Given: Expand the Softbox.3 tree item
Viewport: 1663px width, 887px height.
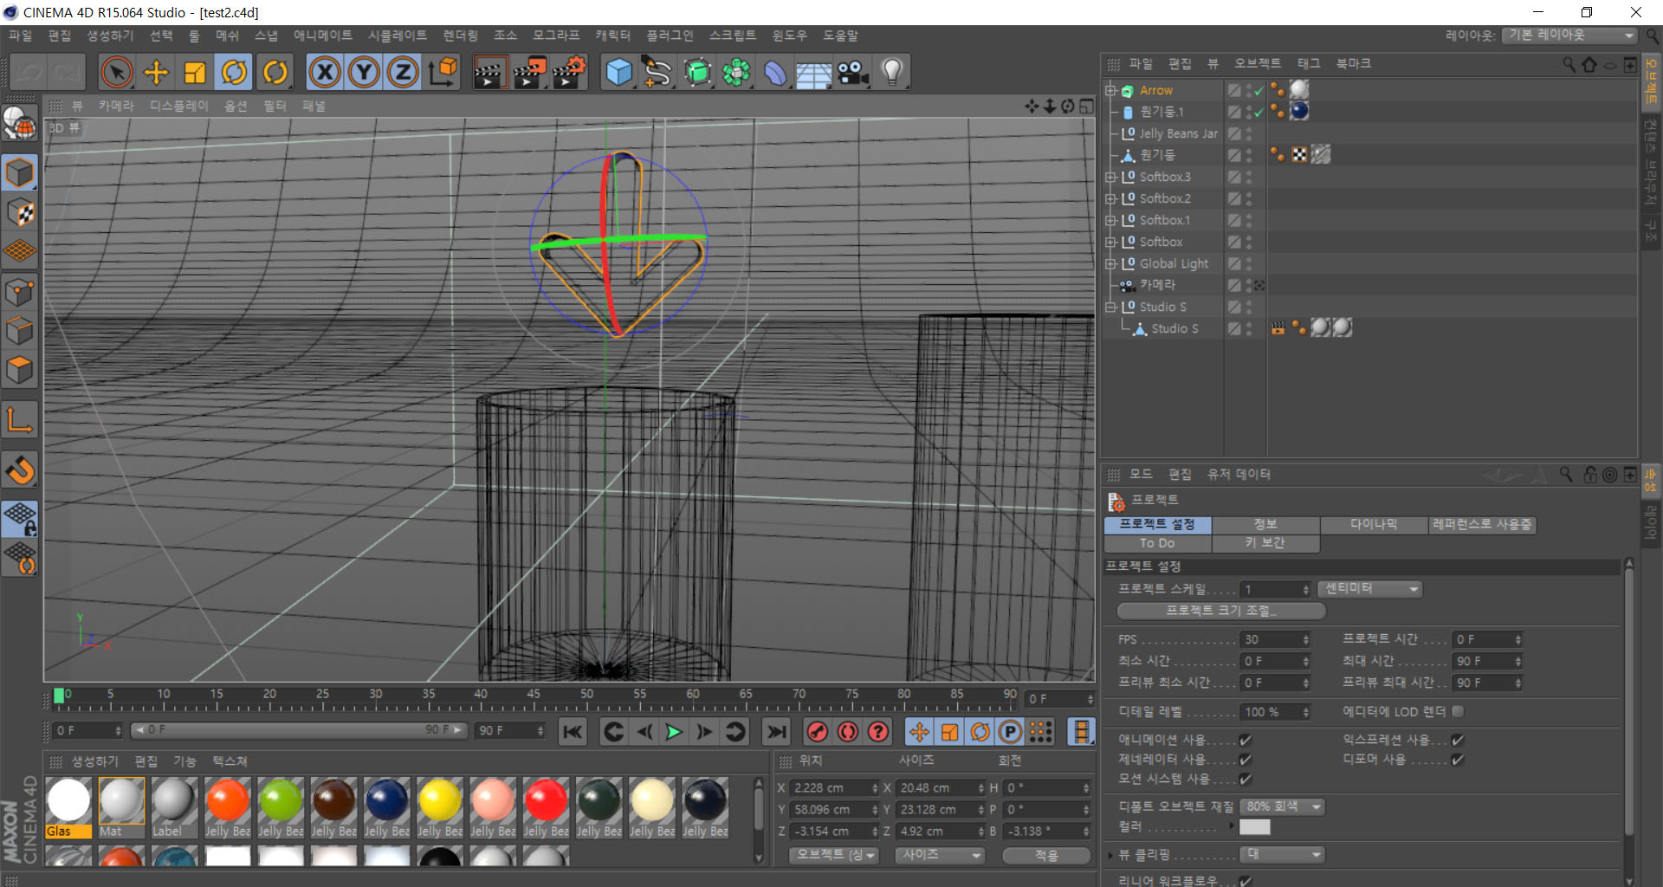Looking at the screenshot, I should click(1110, 177).
